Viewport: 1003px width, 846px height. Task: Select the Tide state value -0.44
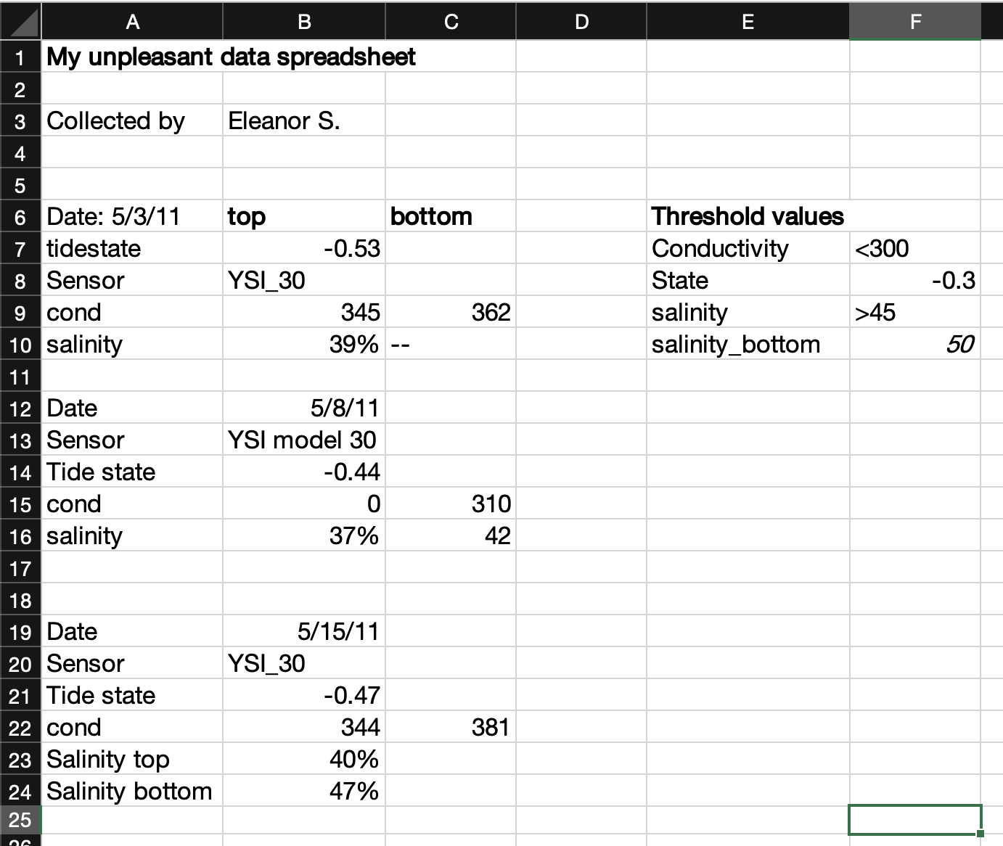303,472
